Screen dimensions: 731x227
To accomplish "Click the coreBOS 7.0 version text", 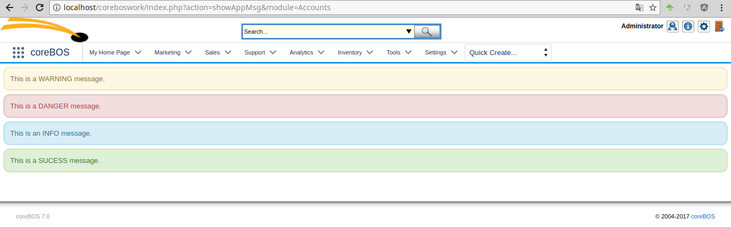I will click(x=33, y=216).
